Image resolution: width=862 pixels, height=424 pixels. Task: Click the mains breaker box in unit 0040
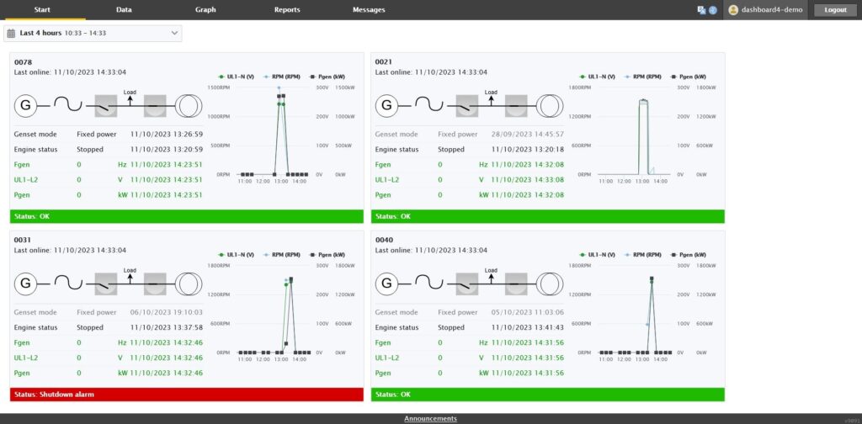(516, 284)
